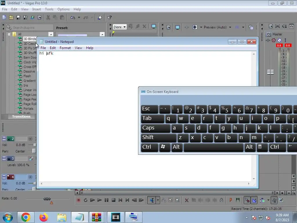Click Play From Start button

[93, 200]
